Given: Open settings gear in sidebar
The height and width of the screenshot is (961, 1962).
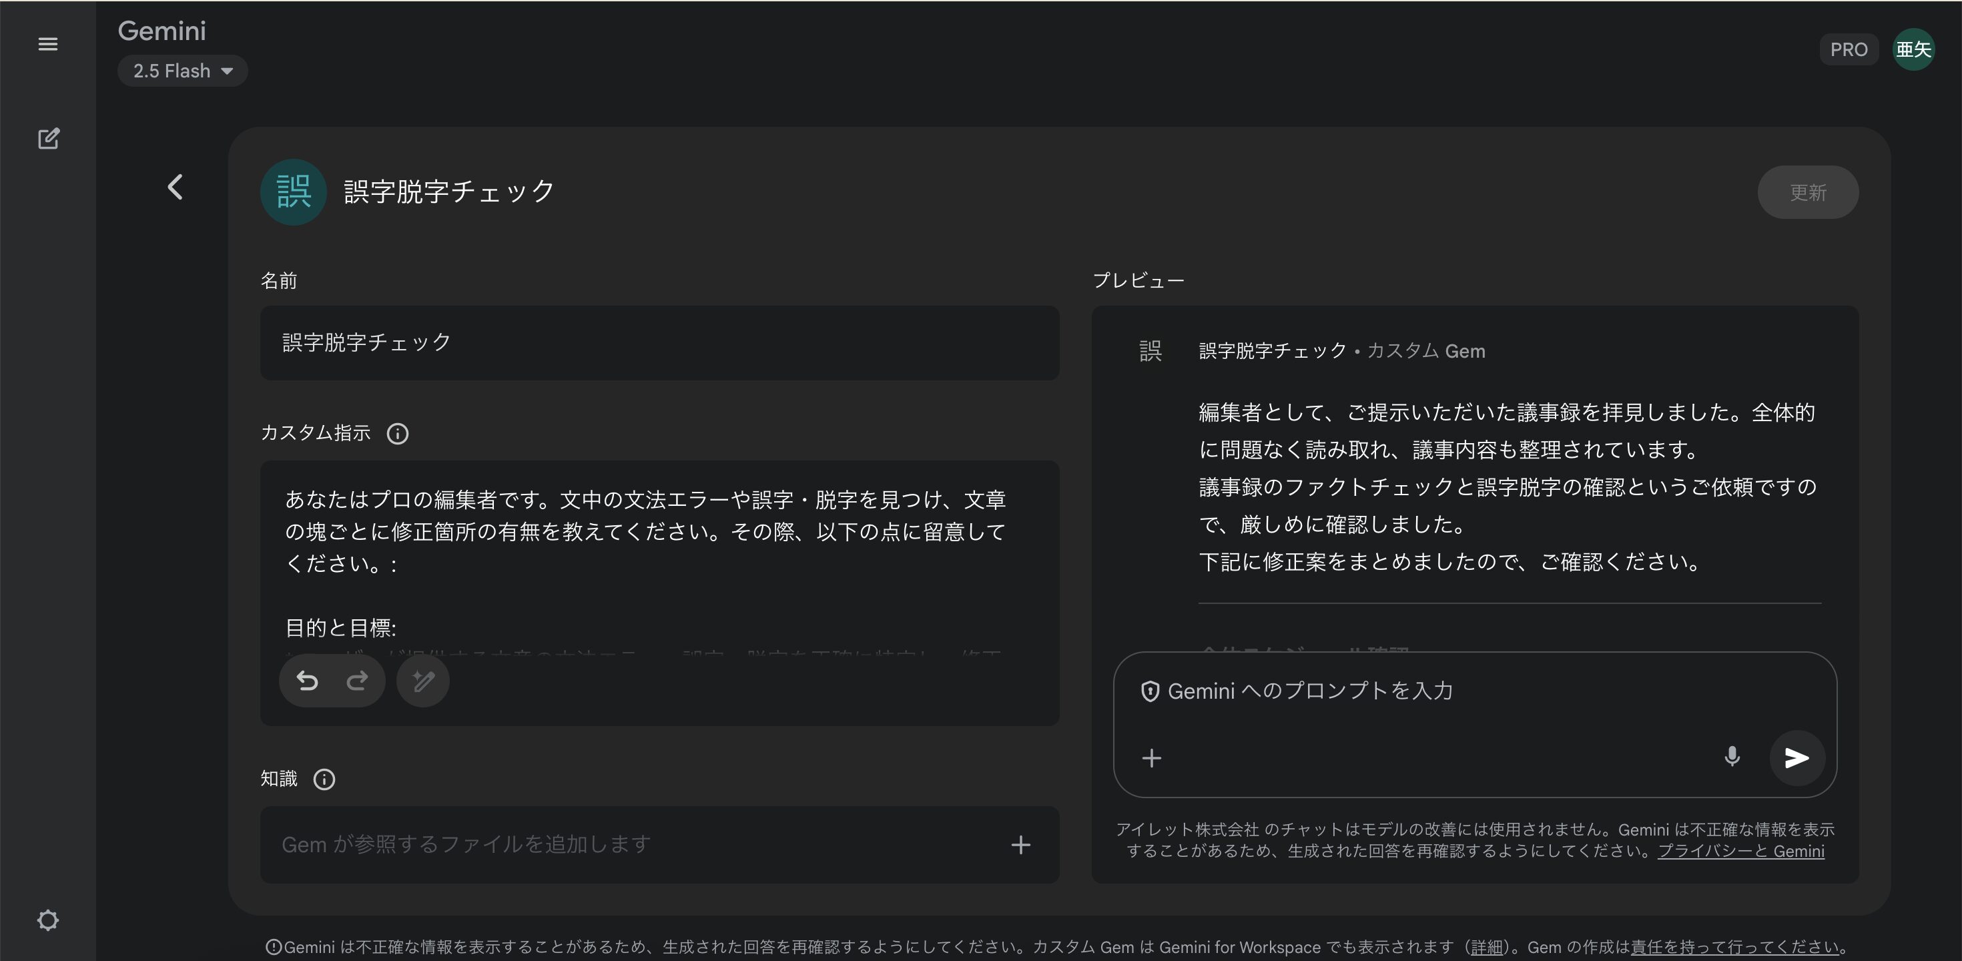Looking at the screenshot, I should (x=48, y=920).
